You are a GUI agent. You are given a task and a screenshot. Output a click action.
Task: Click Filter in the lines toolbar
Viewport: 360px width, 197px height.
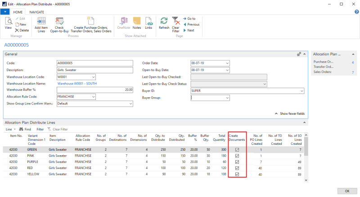click(40, 129)
